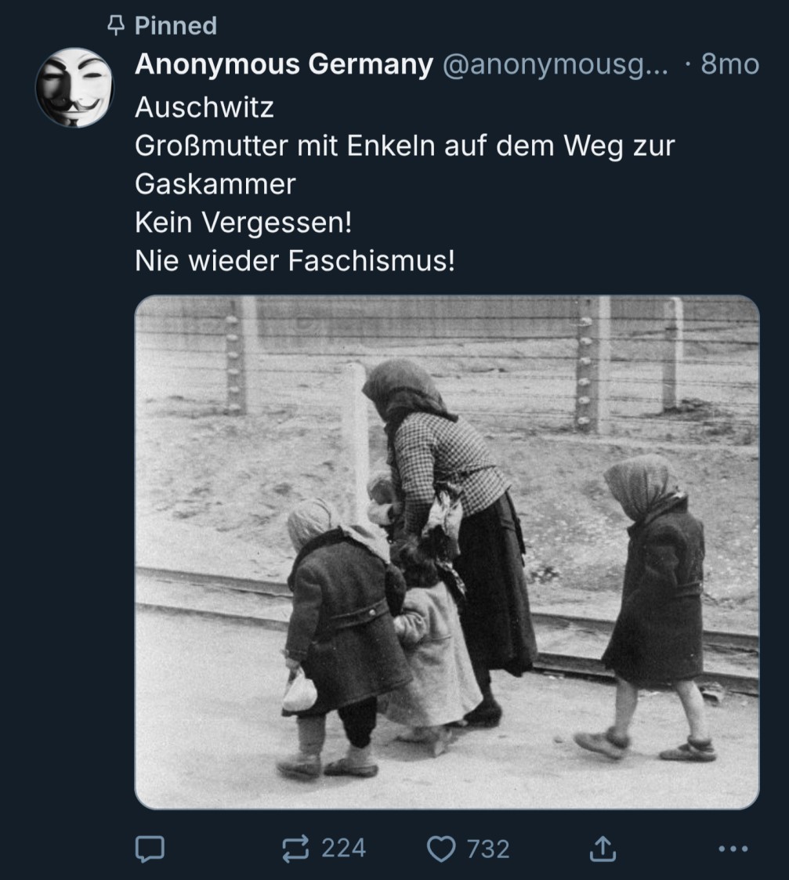
Task: Open the Guy Fawkes mask profile avatar
Action: [x=74, y=88]
